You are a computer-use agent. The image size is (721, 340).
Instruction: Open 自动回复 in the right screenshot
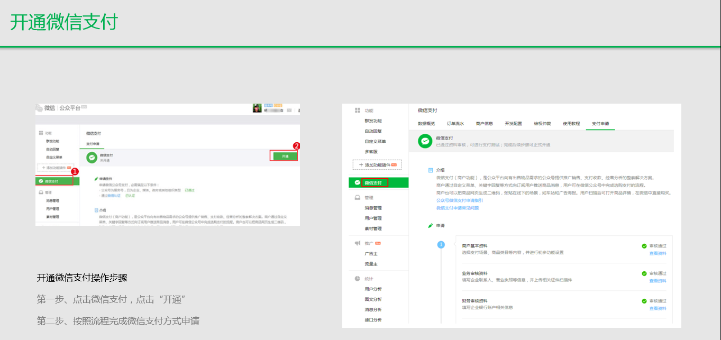click(373, 131)
